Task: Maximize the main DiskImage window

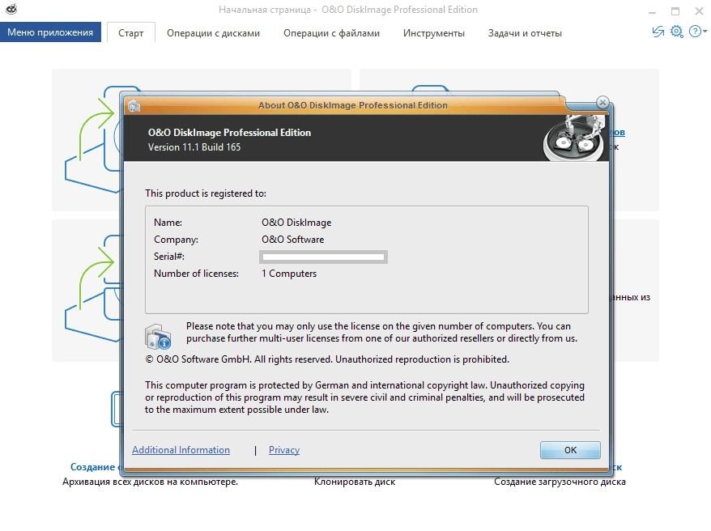Action: pos(675,11)
